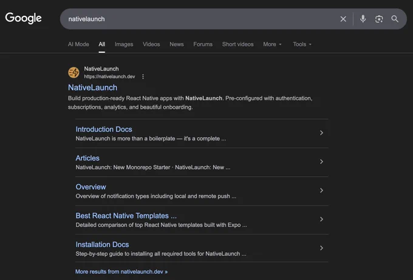This screenshot has width=413, height=280.
Task: Open Best React Native Templates link
Action: 126,216
